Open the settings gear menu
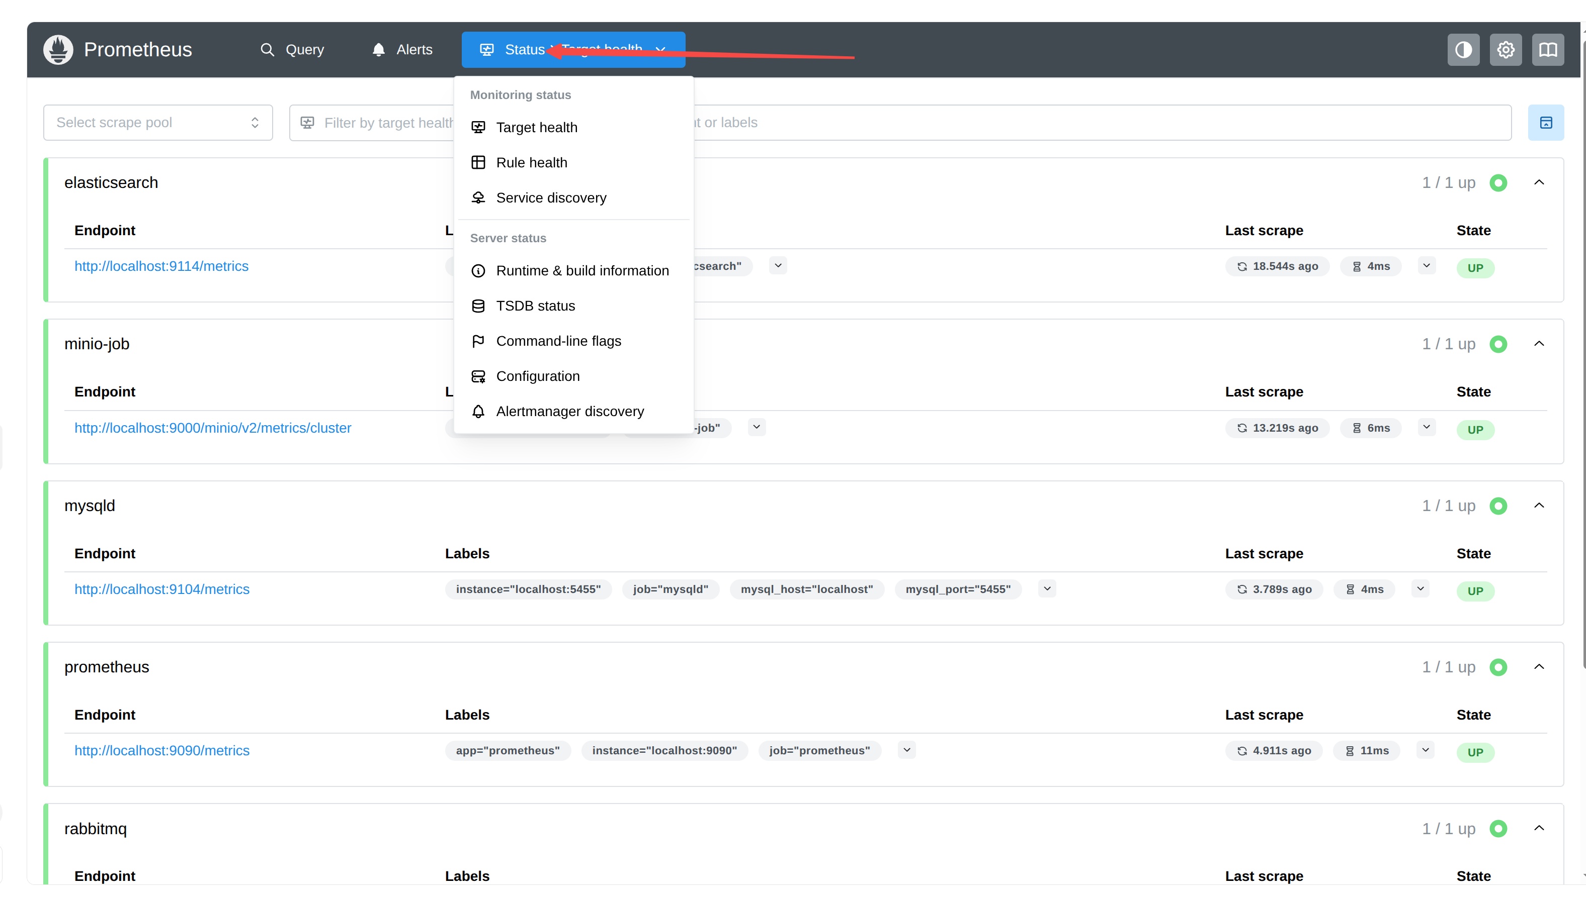Viewport: 1586px width, 901px height. click(x=1506, y=50)
